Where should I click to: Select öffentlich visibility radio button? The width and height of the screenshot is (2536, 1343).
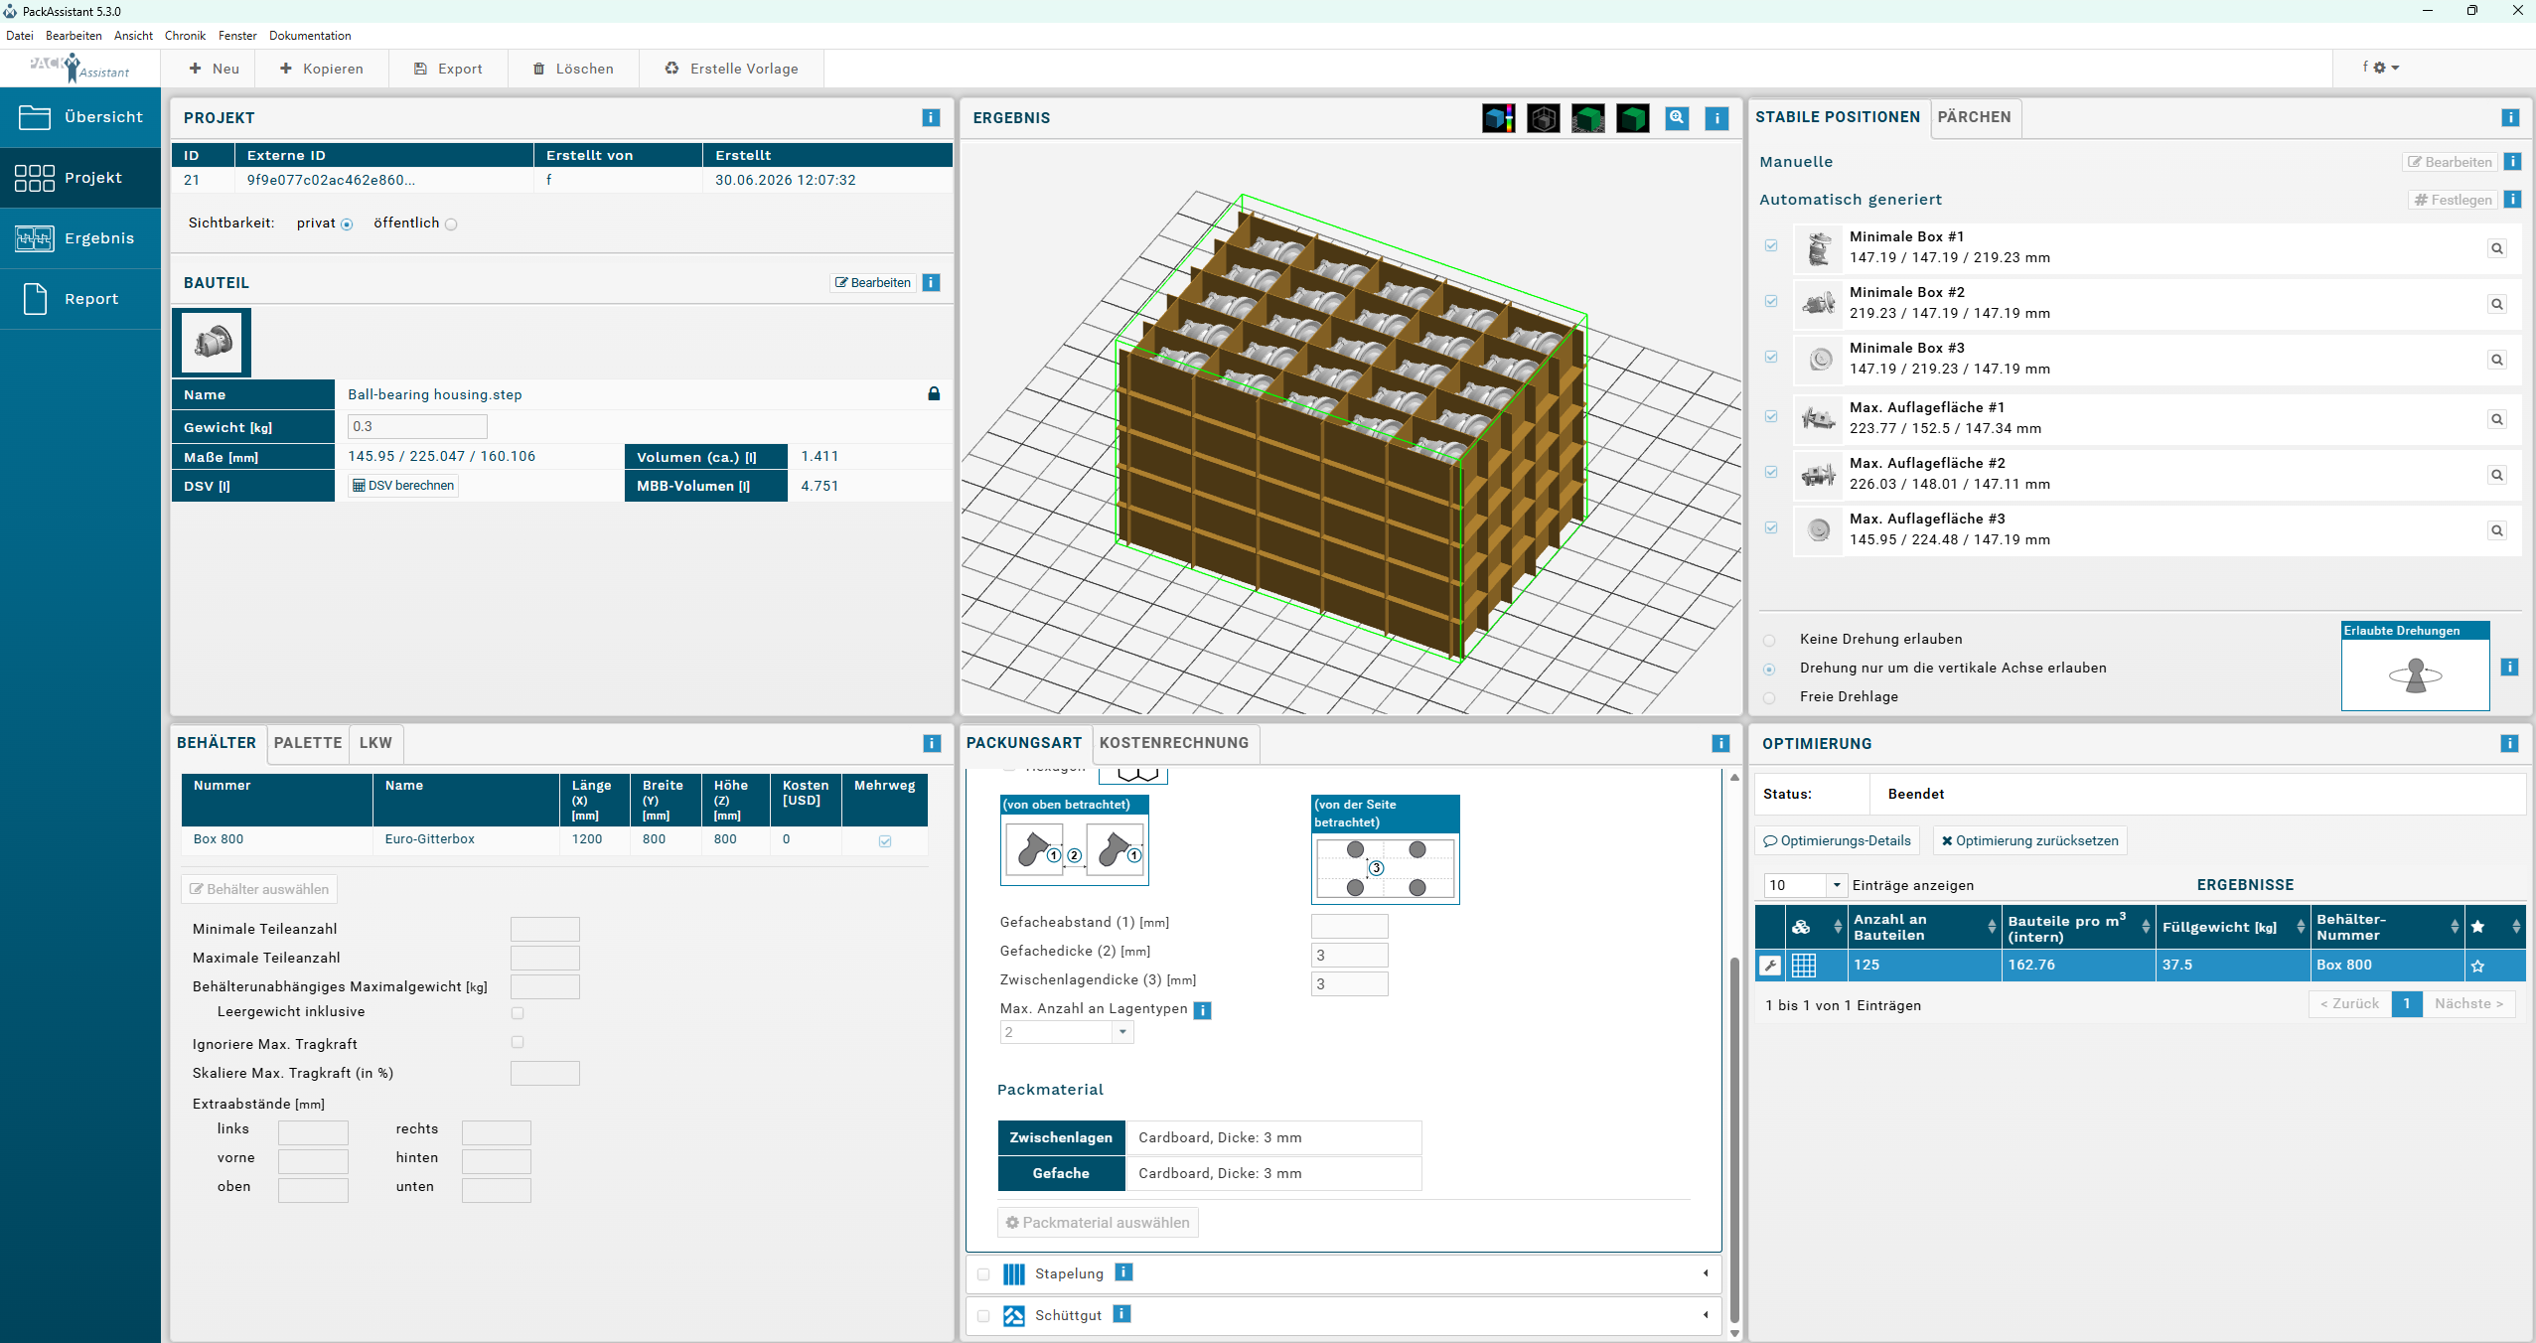pos(451,224)
